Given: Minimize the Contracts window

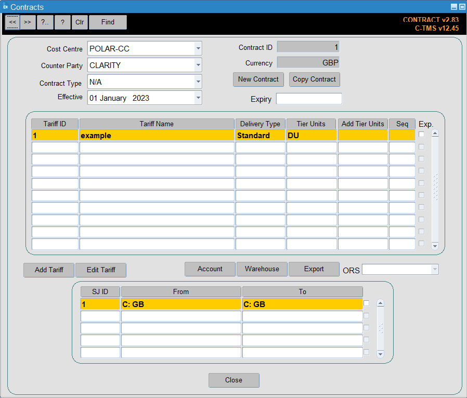Looking at the screenshot, I should [454, 7].
